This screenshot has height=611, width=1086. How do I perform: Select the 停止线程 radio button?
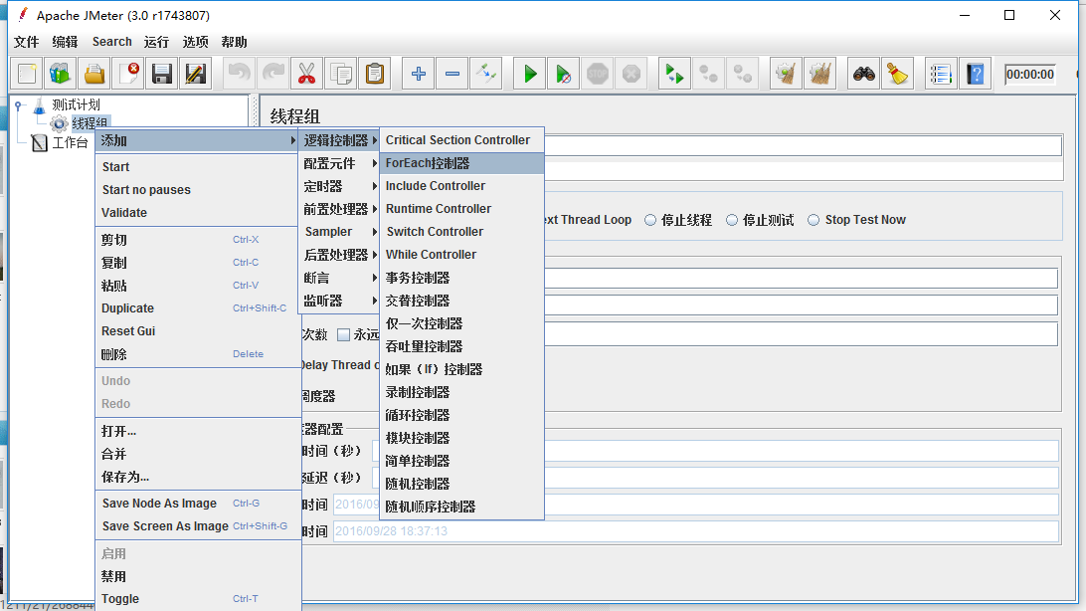click(x=650, y=220)
